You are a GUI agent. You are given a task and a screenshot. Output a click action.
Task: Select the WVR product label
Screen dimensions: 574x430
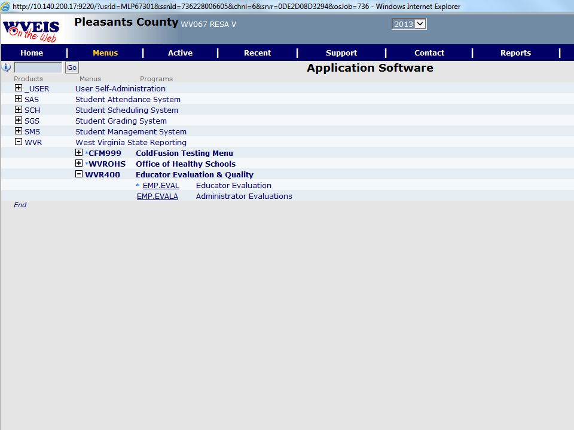(33, 142)
